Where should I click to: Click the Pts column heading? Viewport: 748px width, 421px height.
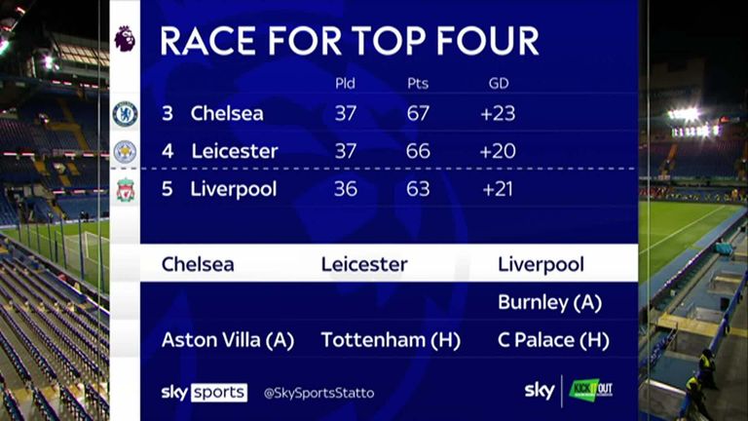point(418,84)
